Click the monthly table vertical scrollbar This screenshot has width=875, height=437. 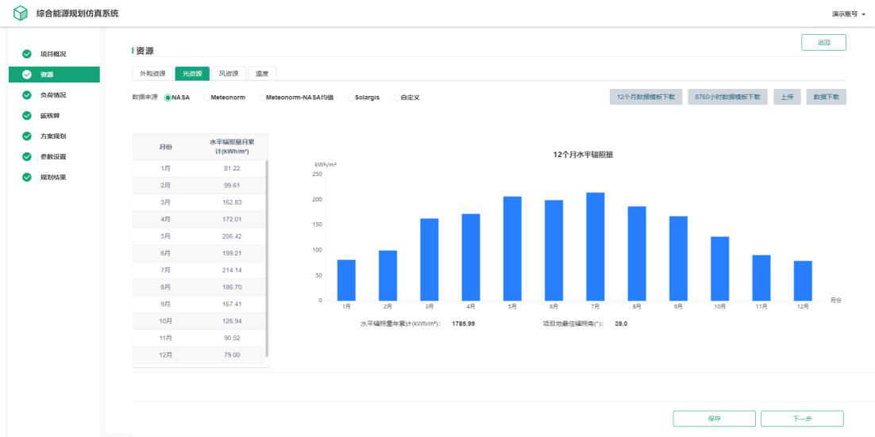[267, 258]
